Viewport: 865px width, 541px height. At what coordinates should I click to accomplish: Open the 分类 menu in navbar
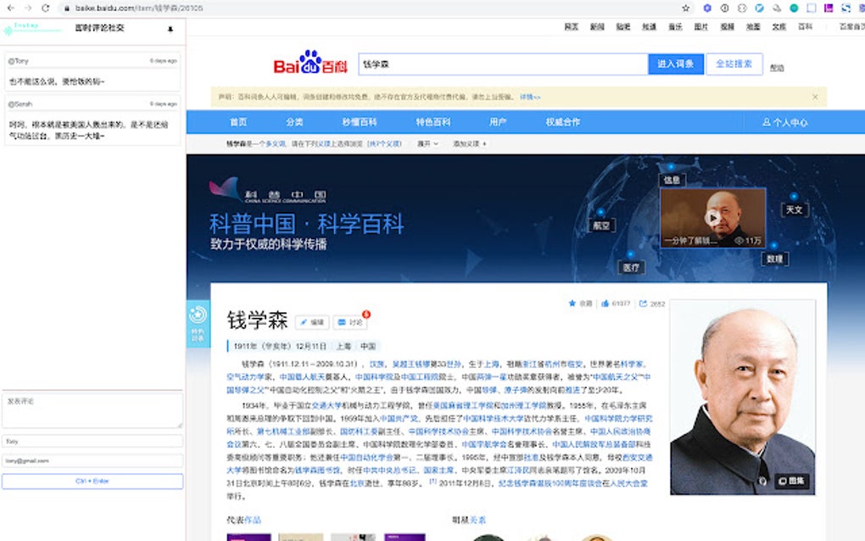[294, 122]
